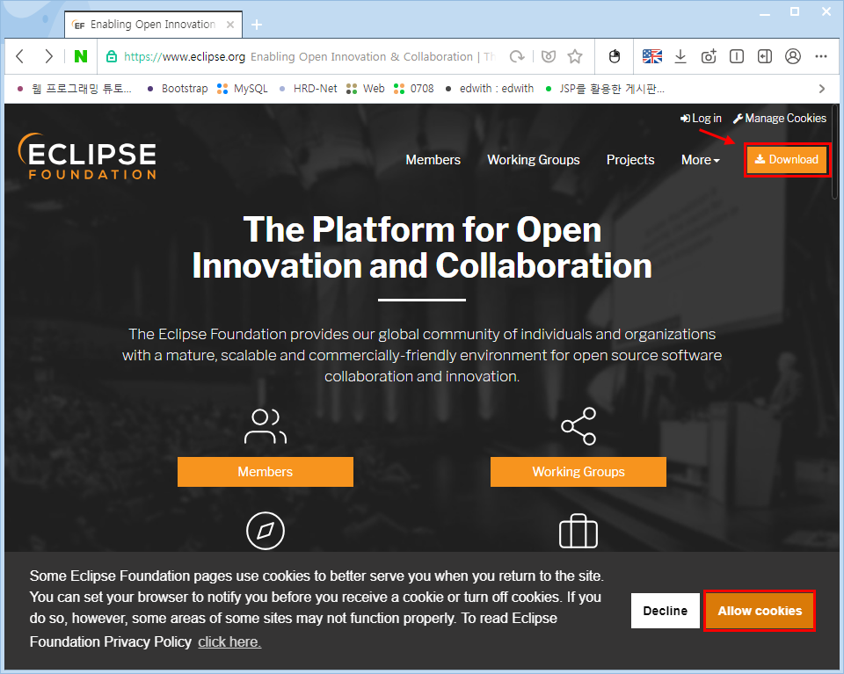Image resolution: width=844 pixels, height=674 pixels.
Task: Bookmark this page with the star icon
Action: [575, 56]
